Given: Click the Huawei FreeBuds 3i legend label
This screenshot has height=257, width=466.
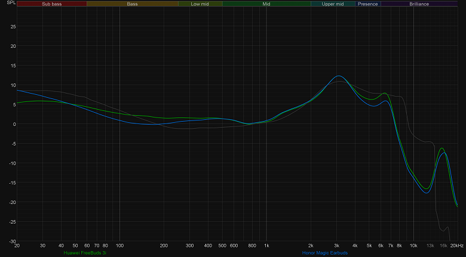Looking at the screenshot, I should [x=85, y=253].
